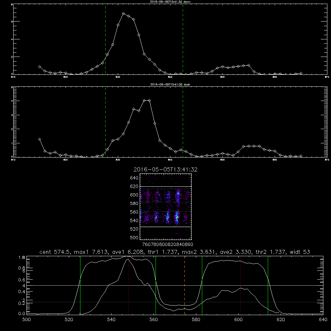The image size is (331, 331).
Task: Click y-axis label '640' beside the spectral image
Action: click(134, 178)
